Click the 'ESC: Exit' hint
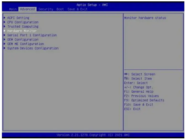The width and height of the screenshot is (186, 140). click(132, 109)
